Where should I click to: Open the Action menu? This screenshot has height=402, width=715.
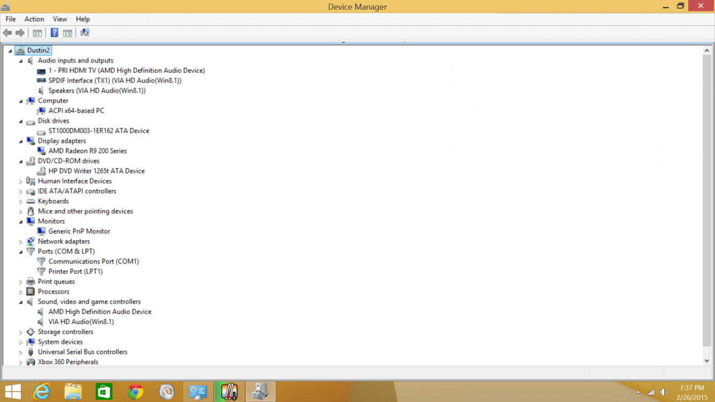(x=34, y=19)
